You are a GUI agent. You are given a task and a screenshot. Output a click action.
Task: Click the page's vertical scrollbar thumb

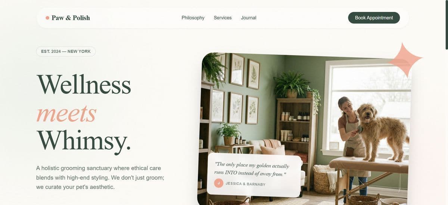[x=447, y=24]
